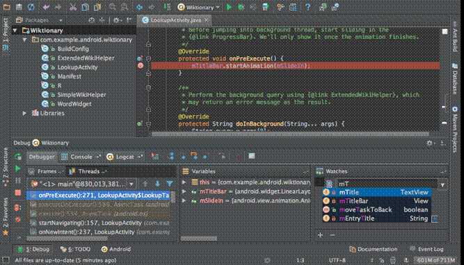The width and height of the screenshot is (464, 265).
Task: Toggle the breakpoint on the startAnimation line
Action: pos(141,65)
